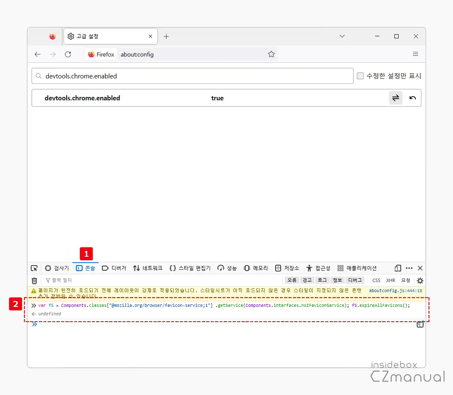This screenshot has width=453, height=395.
Task: Switch to the 네트워크 (Network) tab
Action: coord(148,268)
